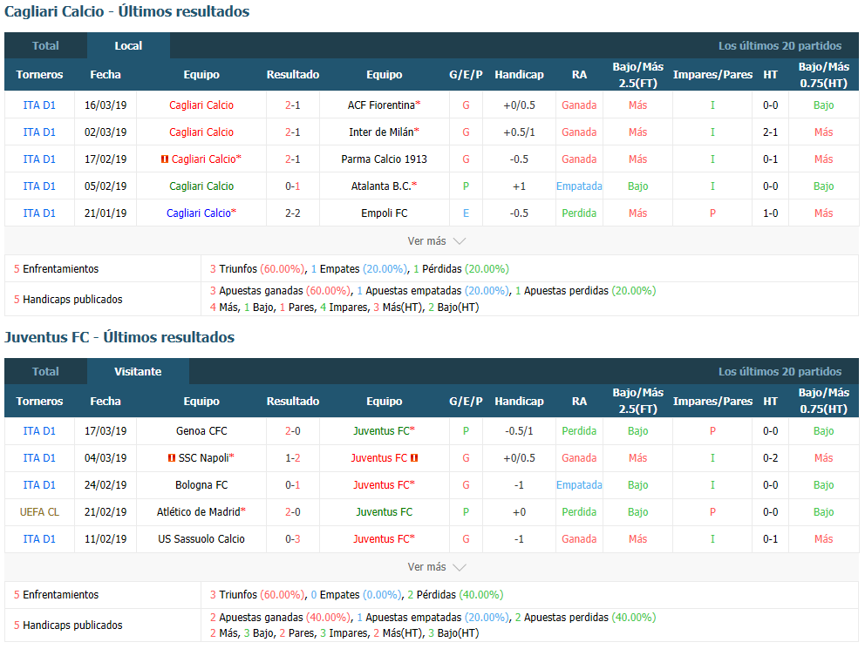Click Cagliari 5 Enfrentamientos summary label
The height and width of the screenshot is (649, 865).
pyautogui.click(x=57, y=269)
